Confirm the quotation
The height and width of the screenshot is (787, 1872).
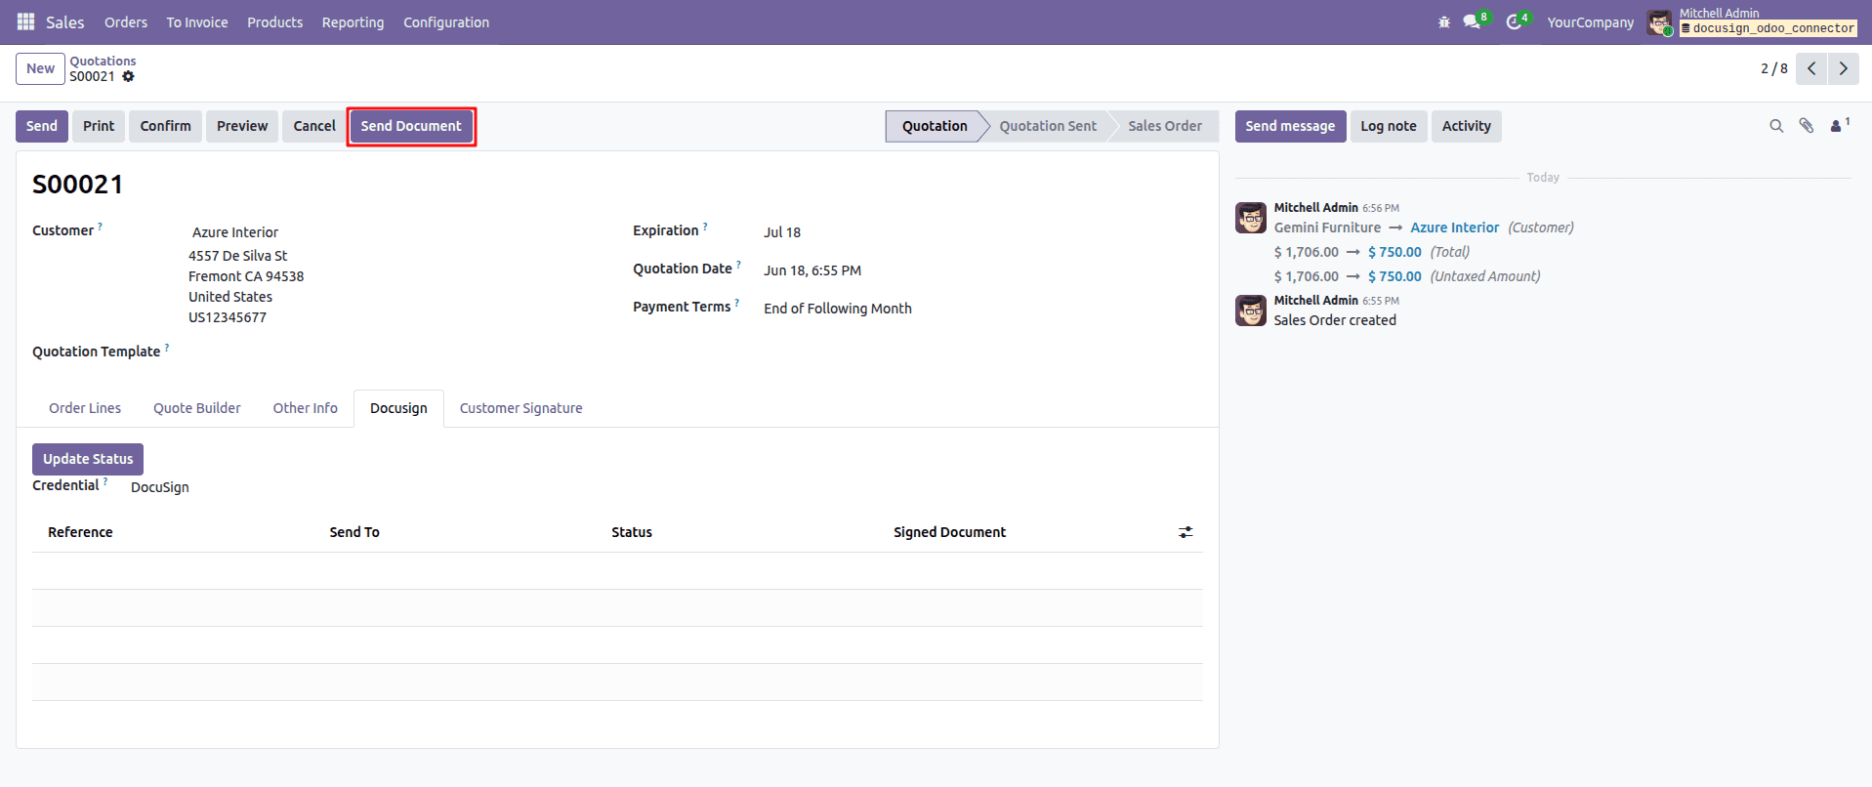165,126
